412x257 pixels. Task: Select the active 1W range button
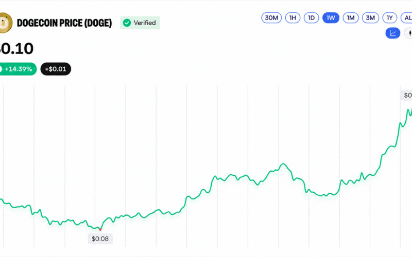point(331,18)
